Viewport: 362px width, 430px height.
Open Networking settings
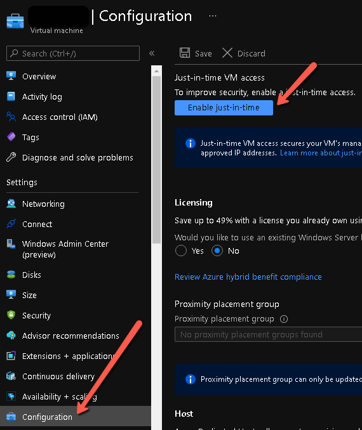tap(43, 204)
